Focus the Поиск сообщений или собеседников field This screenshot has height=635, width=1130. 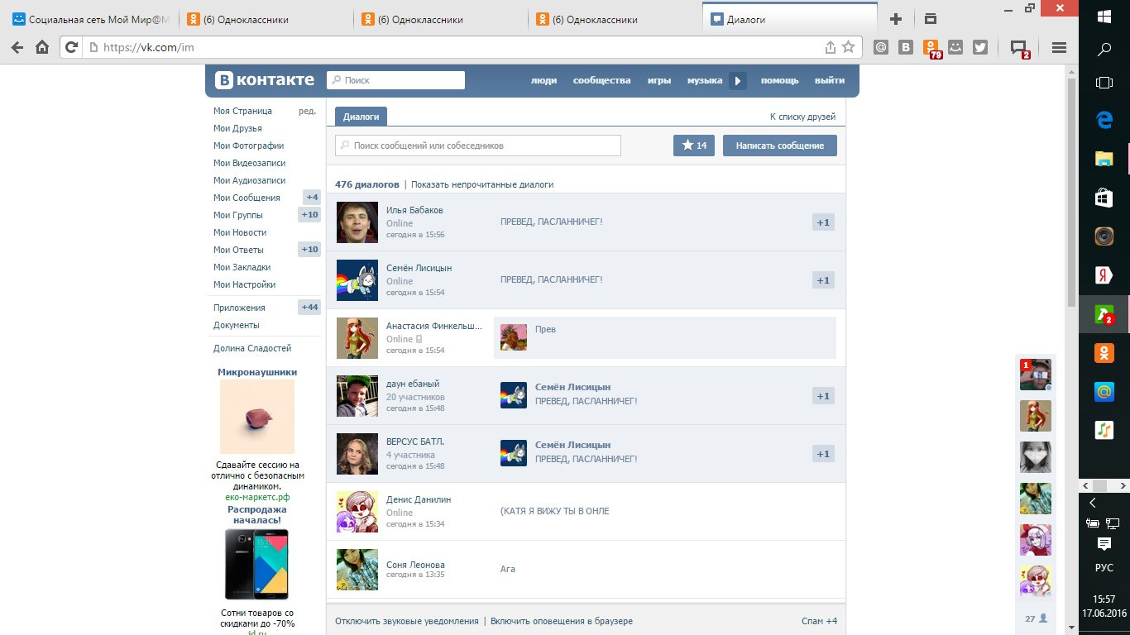click(x=478, y=146)
